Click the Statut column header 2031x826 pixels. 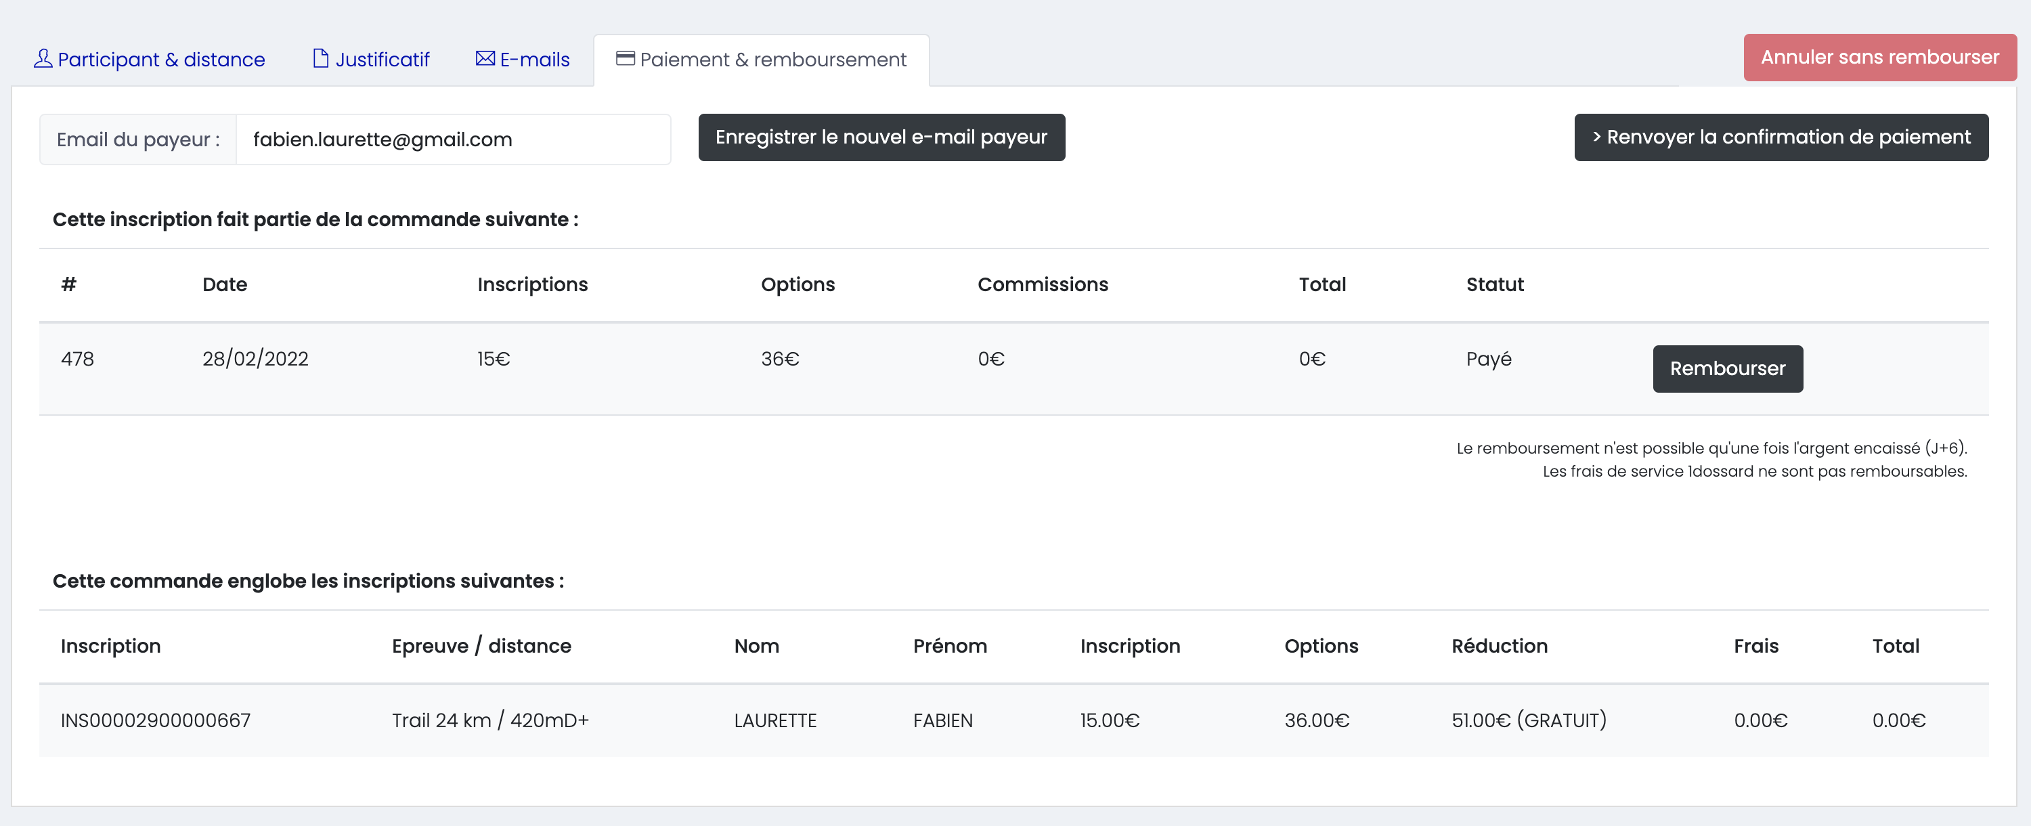(1494, 284)
